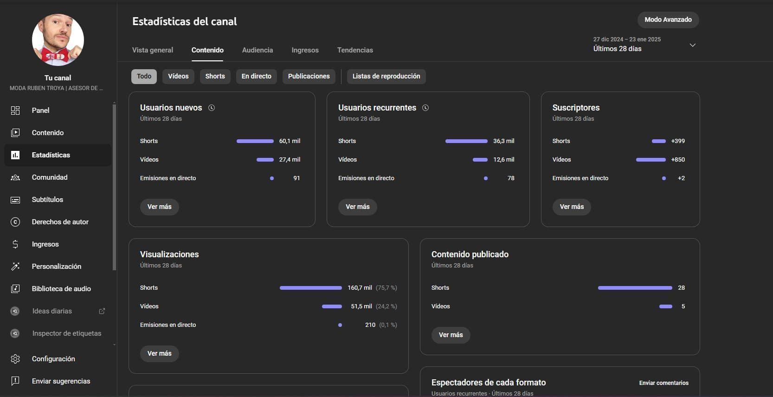Click the Shorts bar in Contenido publicado
The height and width of the screenshot is (397, 773).
coord(635,288)
